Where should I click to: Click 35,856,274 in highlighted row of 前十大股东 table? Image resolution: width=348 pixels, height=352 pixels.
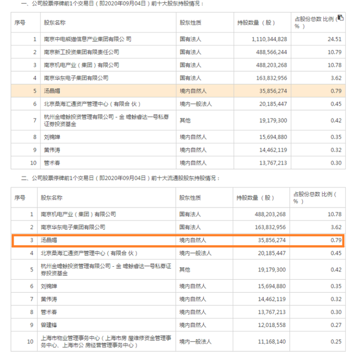(x=273, y=91)
